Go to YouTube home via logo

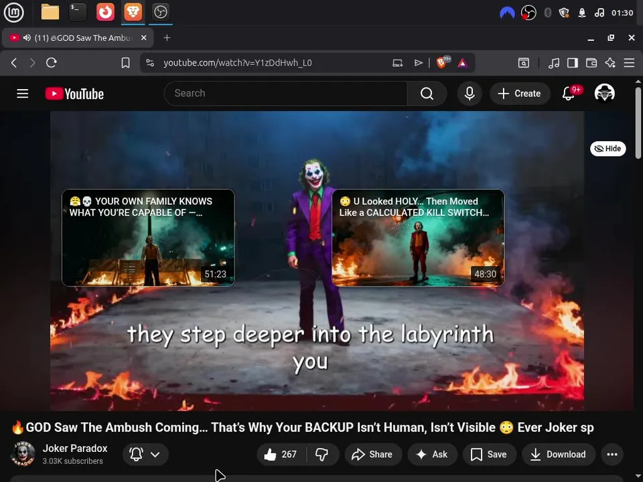tap(74, 94)
